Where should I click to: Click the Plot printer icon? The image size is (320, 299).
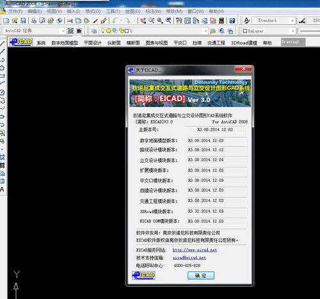point(34,20)
